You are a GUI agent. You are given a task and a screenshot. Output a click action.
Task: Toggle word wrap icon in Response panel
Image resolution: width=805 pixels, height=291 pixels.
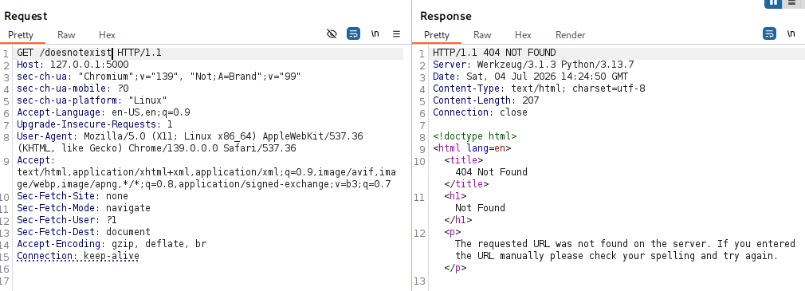click(x=769, y=34)
